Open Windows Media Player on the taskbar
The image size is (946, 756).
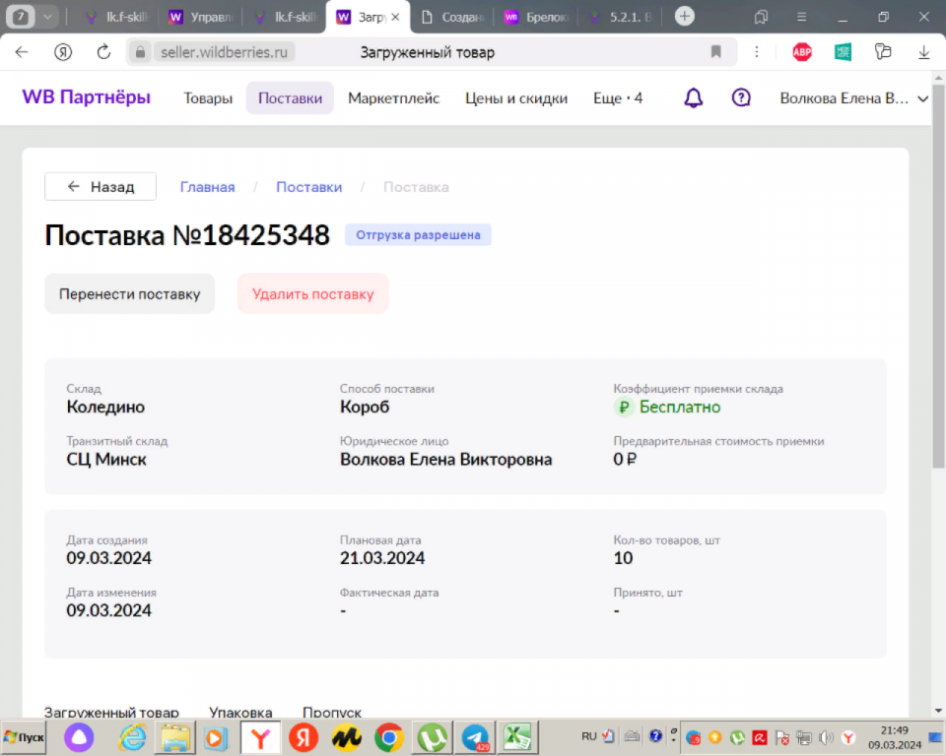click(x=216, y=737)
